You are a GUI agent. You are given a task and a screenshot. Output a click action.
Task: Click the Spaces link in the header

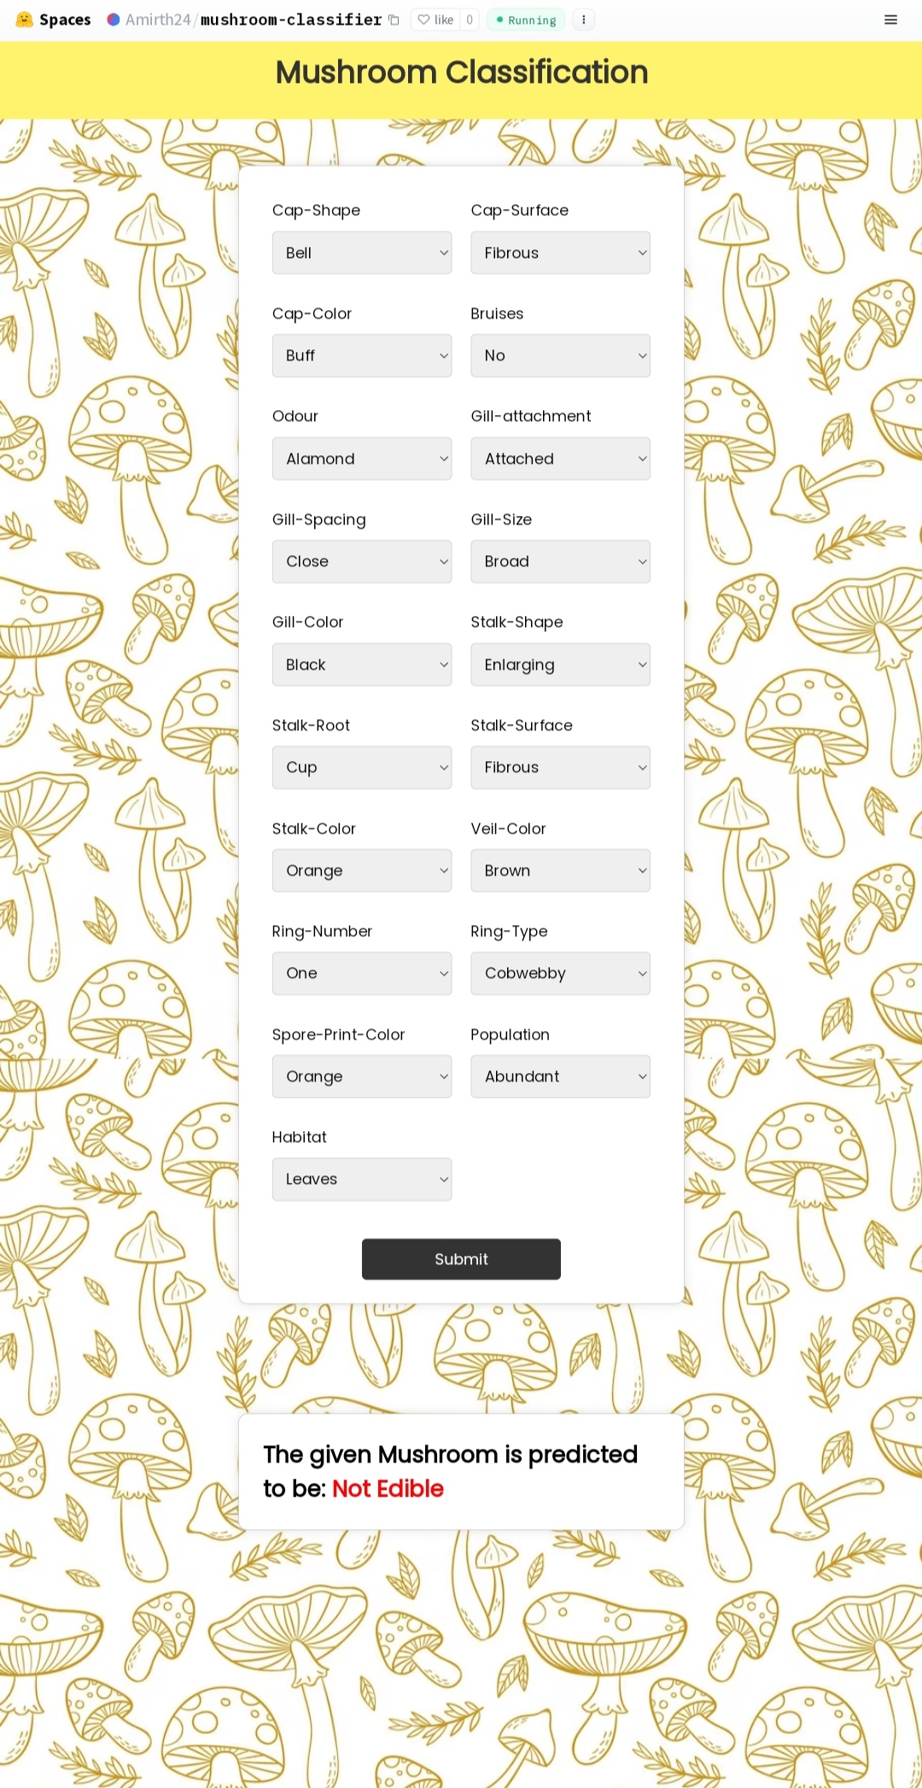click(65, 20)
